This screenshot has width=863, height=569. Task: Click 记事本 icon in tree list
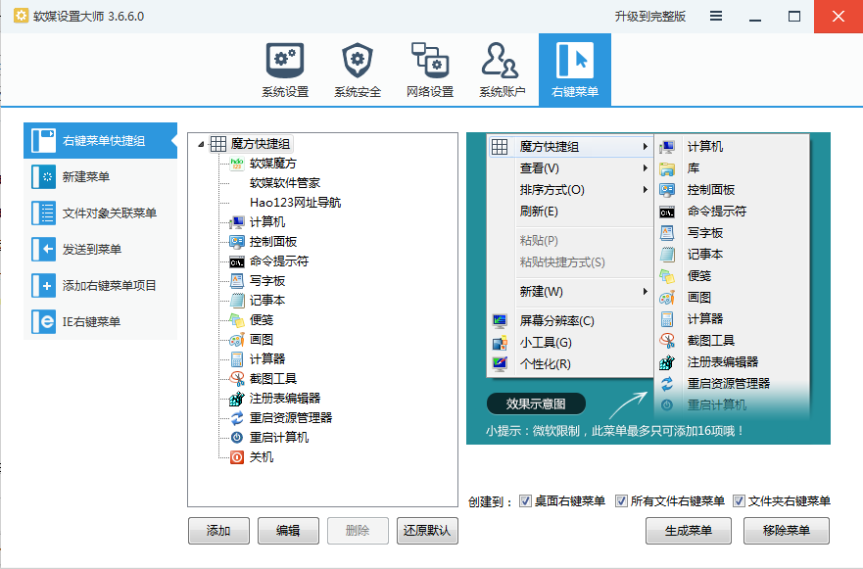237,301
